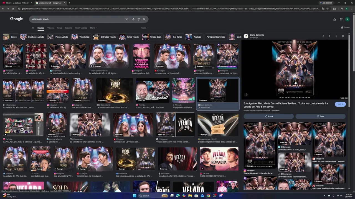
Task: Select the Entradas velada chip
Action: (x=105, y=37)
